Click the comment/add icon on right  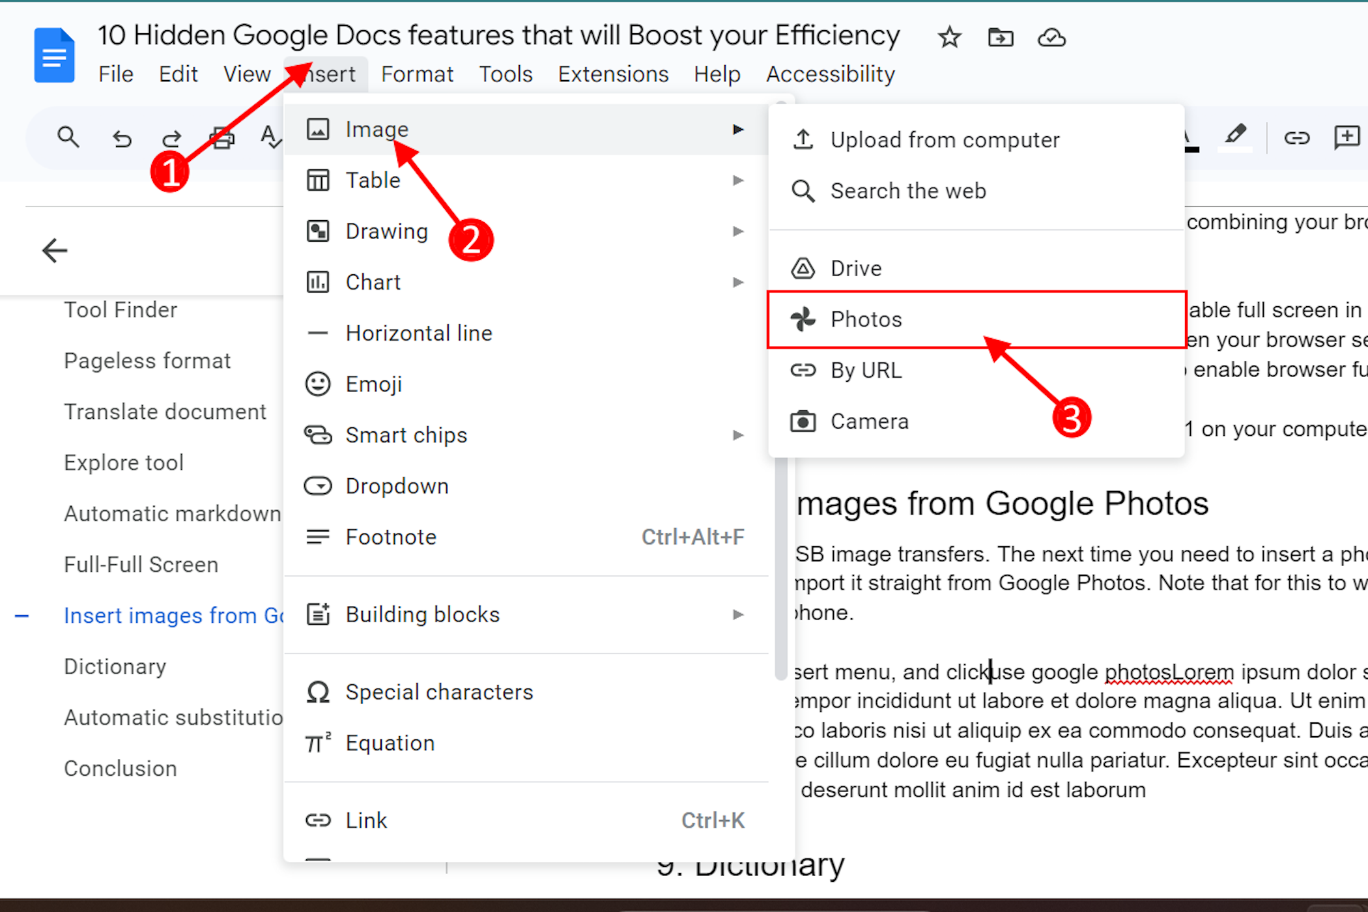1348,137
